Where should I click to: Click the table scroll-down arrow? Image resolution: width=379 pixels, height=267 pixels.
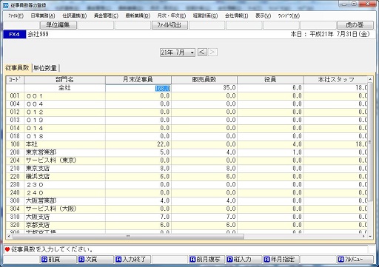tap(370, 237)
